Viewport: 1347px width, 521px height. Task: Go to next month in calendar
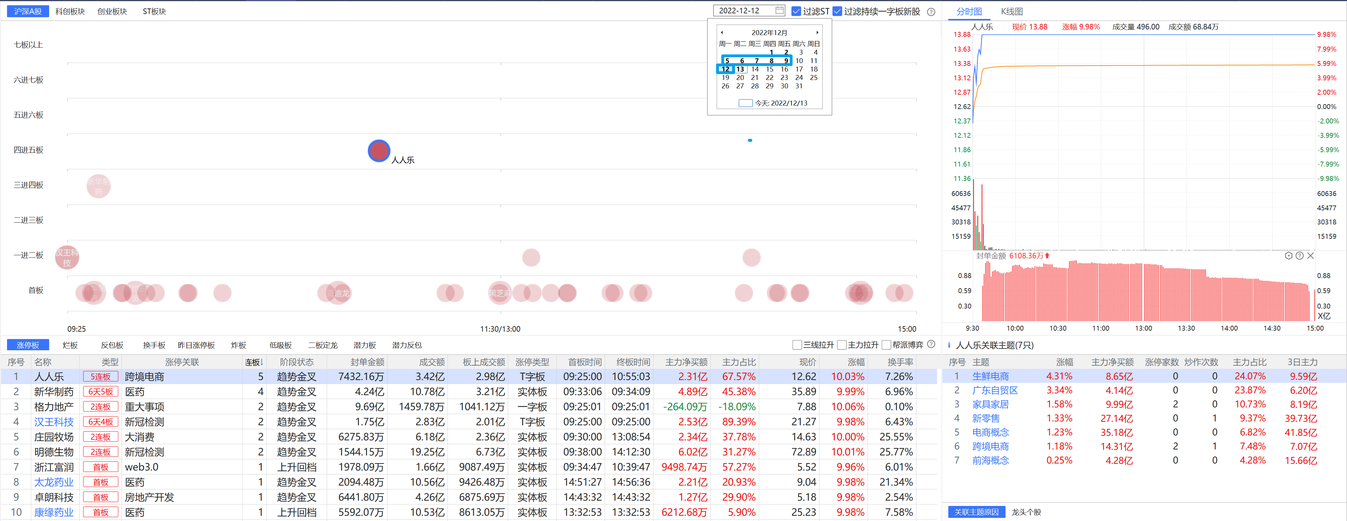[817, 32]
